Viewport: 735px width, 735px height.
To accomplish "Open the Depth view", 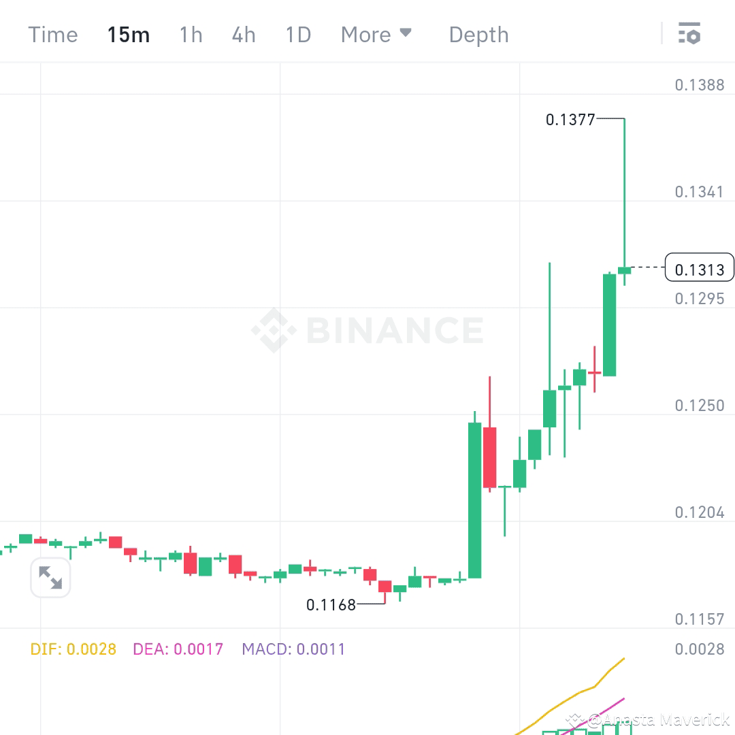I will (478, 34).
